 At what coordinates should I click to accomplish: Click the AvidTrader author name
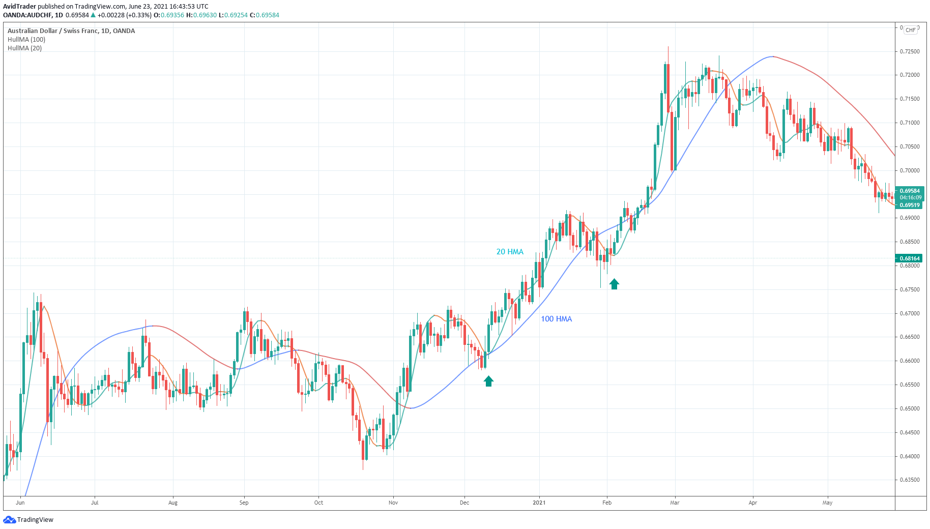point(19,7)
